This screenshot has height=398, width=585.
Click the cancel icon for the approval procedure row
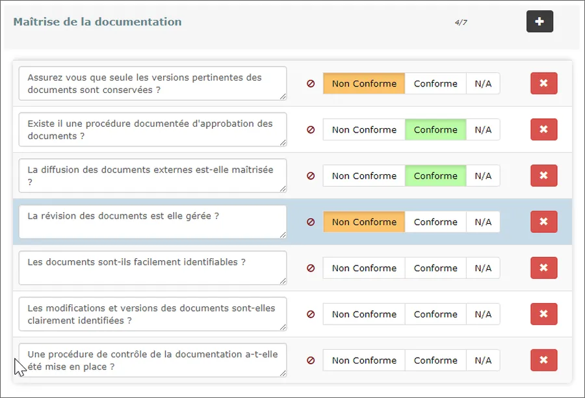pyautogui.click(x=310, y=129)
